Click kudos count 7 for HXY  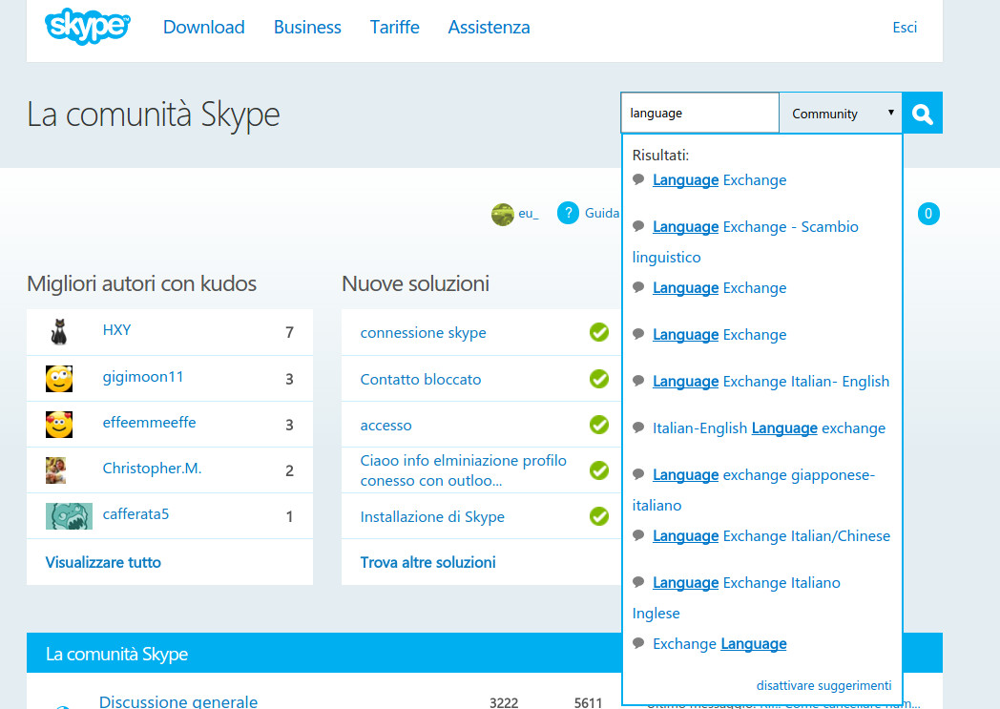click(x=289, y=332)
